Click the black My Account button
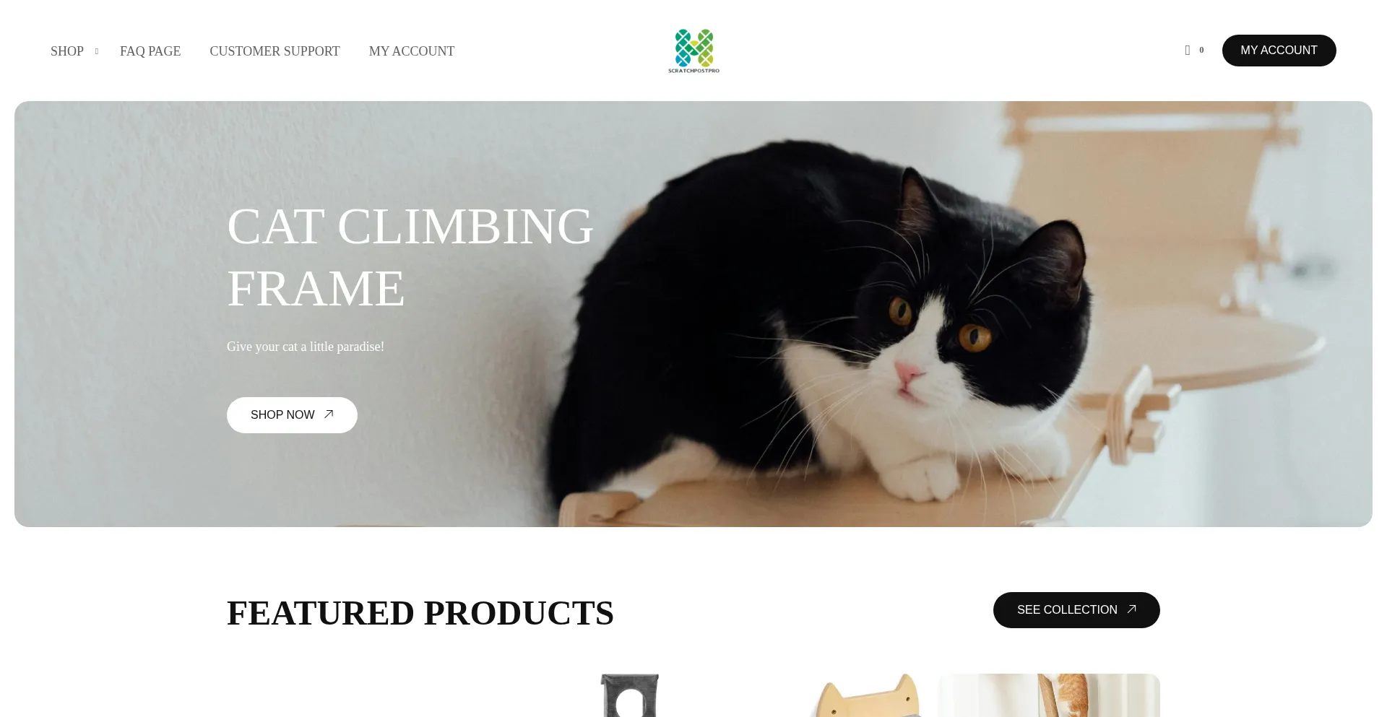 1279,51
